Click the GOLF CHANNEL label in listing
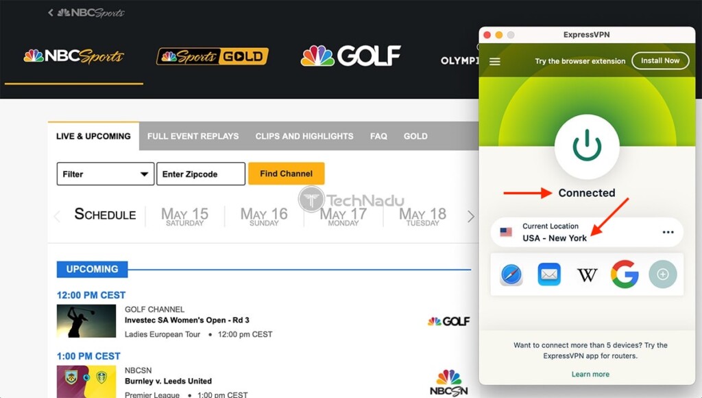The height and width of the screenshot is (398, 702). pyautogui.click(x=154, y=309)
